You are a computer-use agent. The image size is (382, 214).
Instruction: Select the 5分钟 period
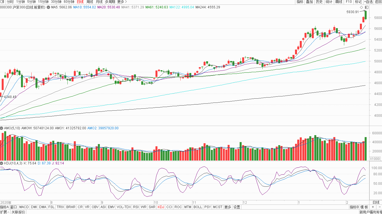click(31, 2)
